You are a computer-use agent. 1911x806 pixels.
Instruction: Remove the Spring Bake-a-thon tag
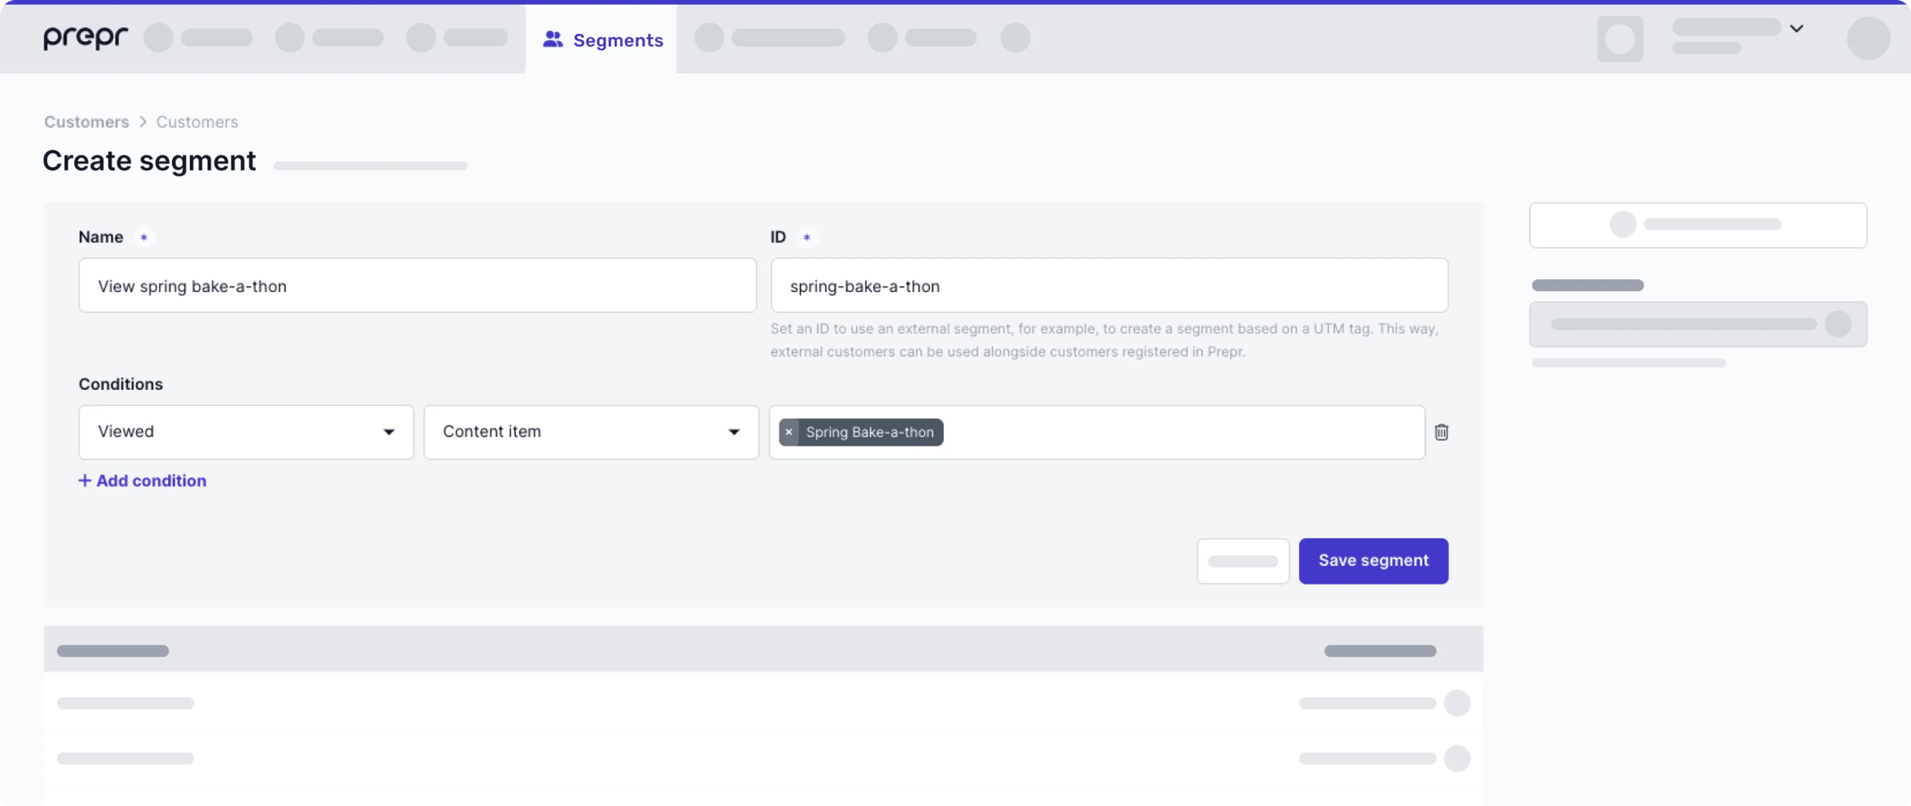click(x=789, y=432)
